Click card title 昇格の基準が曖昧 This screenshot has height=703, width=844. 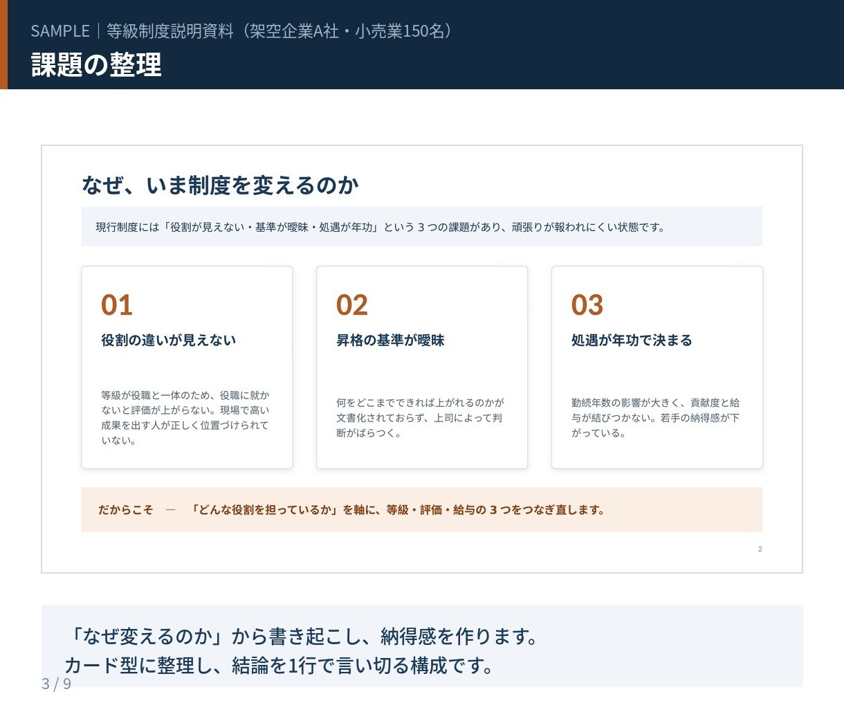pyautogui.click(x=390, y=340)
